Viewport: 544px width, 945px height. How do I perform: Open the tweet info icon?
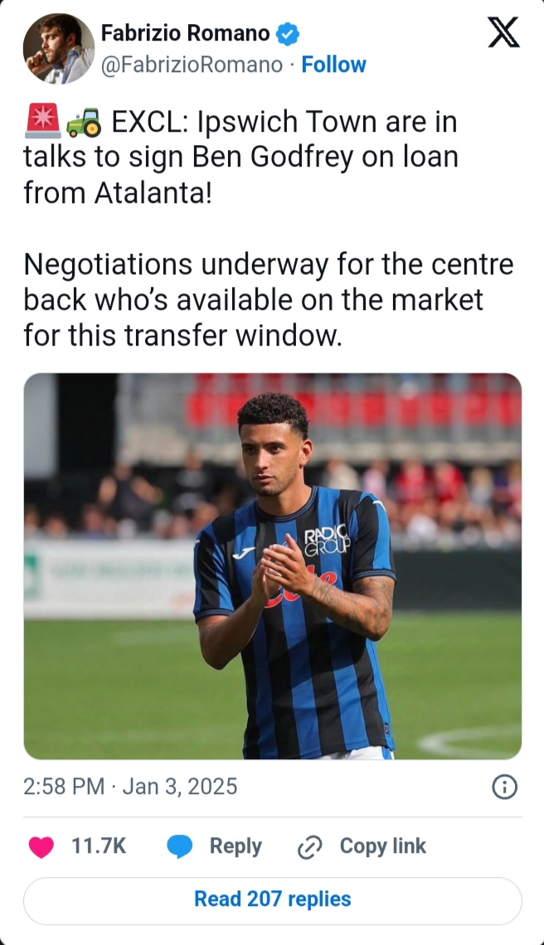point(505,787)
